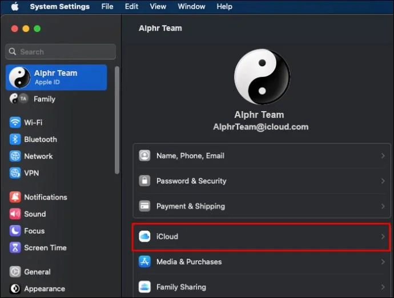Expand the Name, Phone, Email chevron
The height and width of the screenshot is (298, 394).
point(383,156)
